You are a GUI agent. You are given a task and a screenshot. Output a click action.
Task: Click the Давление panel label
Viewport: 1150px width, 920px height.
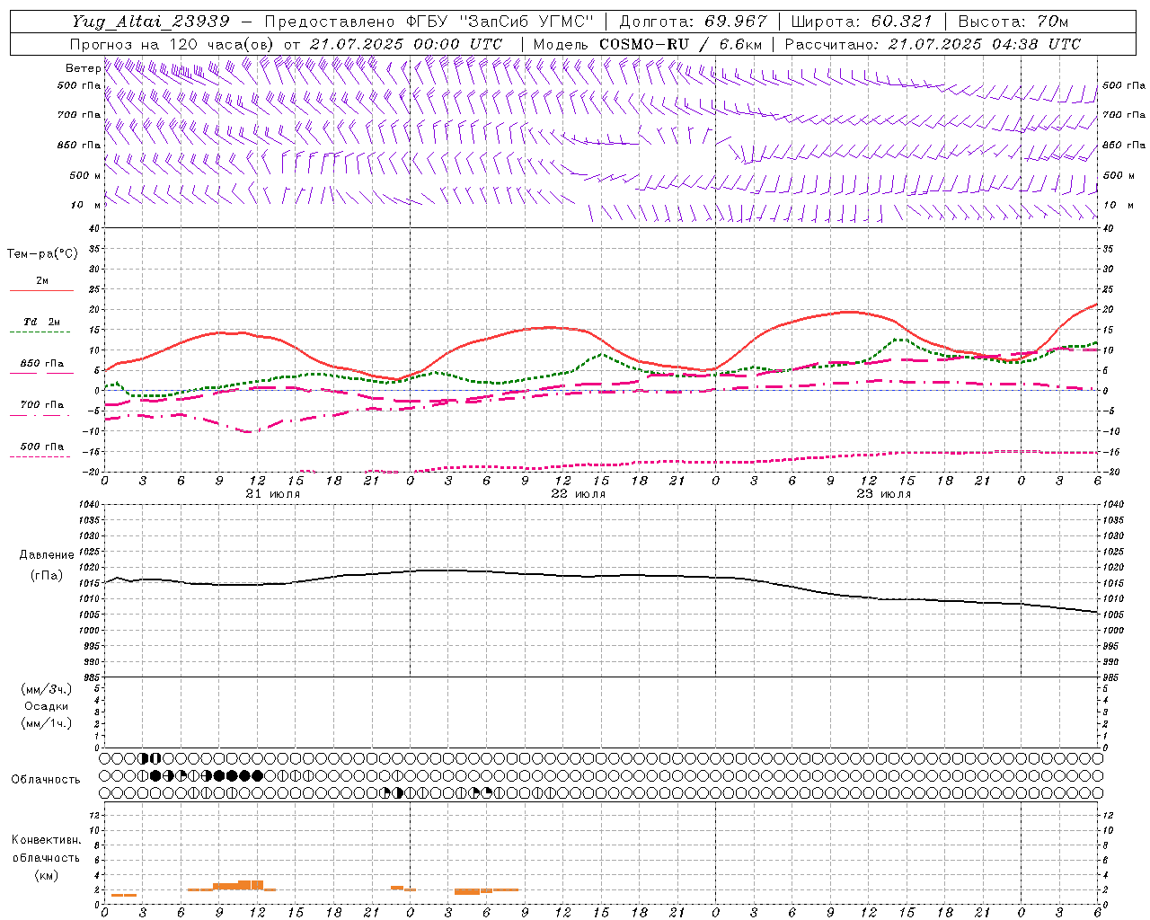point(47,555)
